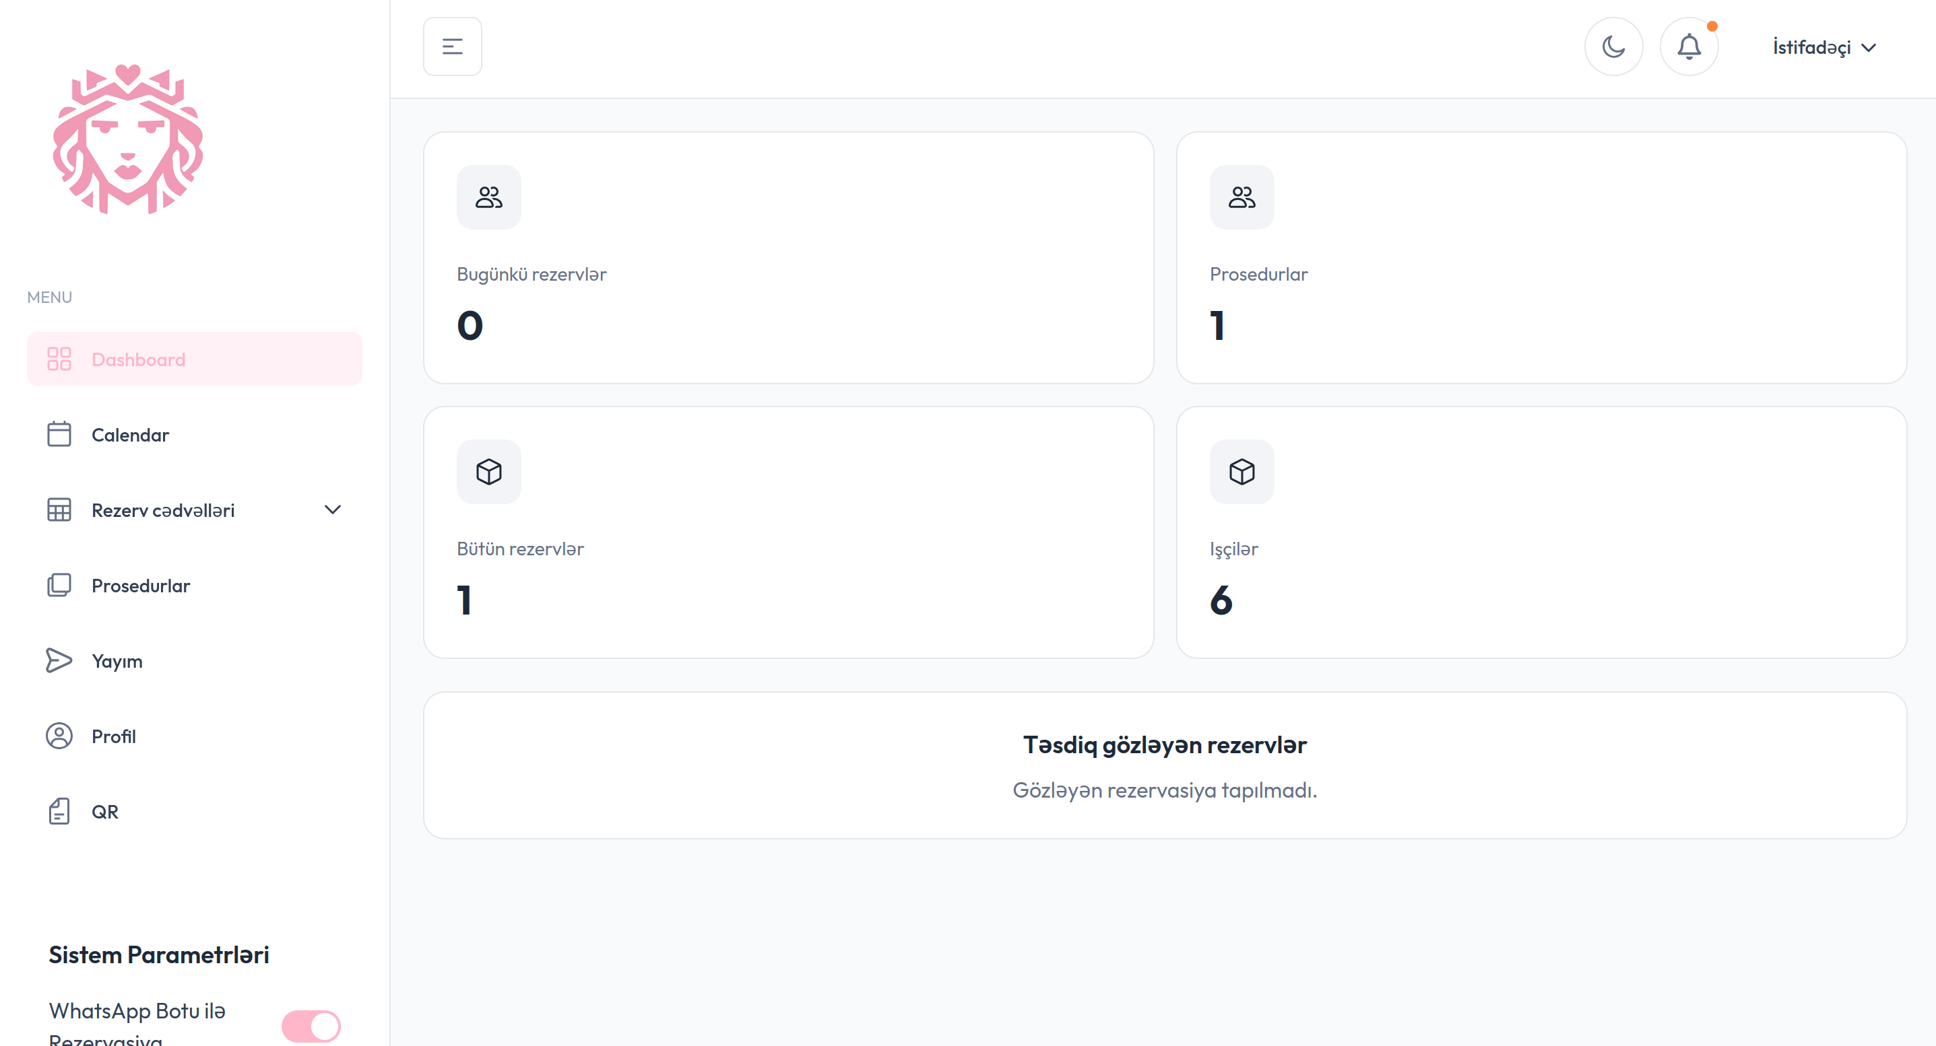Select the Calendar icon in the sidebar
This screenshot has width=1936, height=1046.
point(59,434)
